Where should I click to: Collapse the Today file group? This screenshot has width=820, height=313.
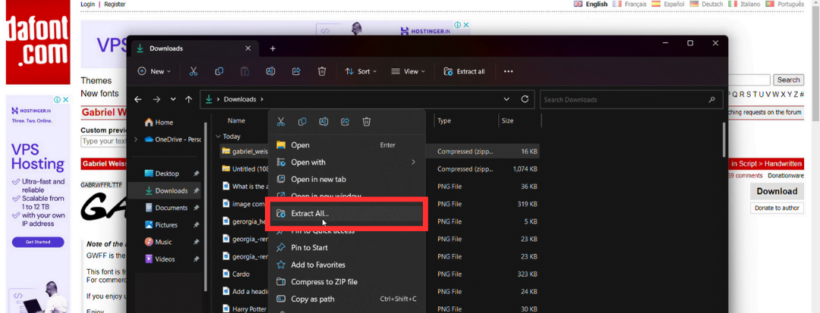pos(219,137)
